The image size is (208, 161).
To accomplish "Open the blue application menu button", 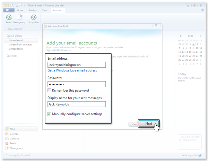I will 9,10.
